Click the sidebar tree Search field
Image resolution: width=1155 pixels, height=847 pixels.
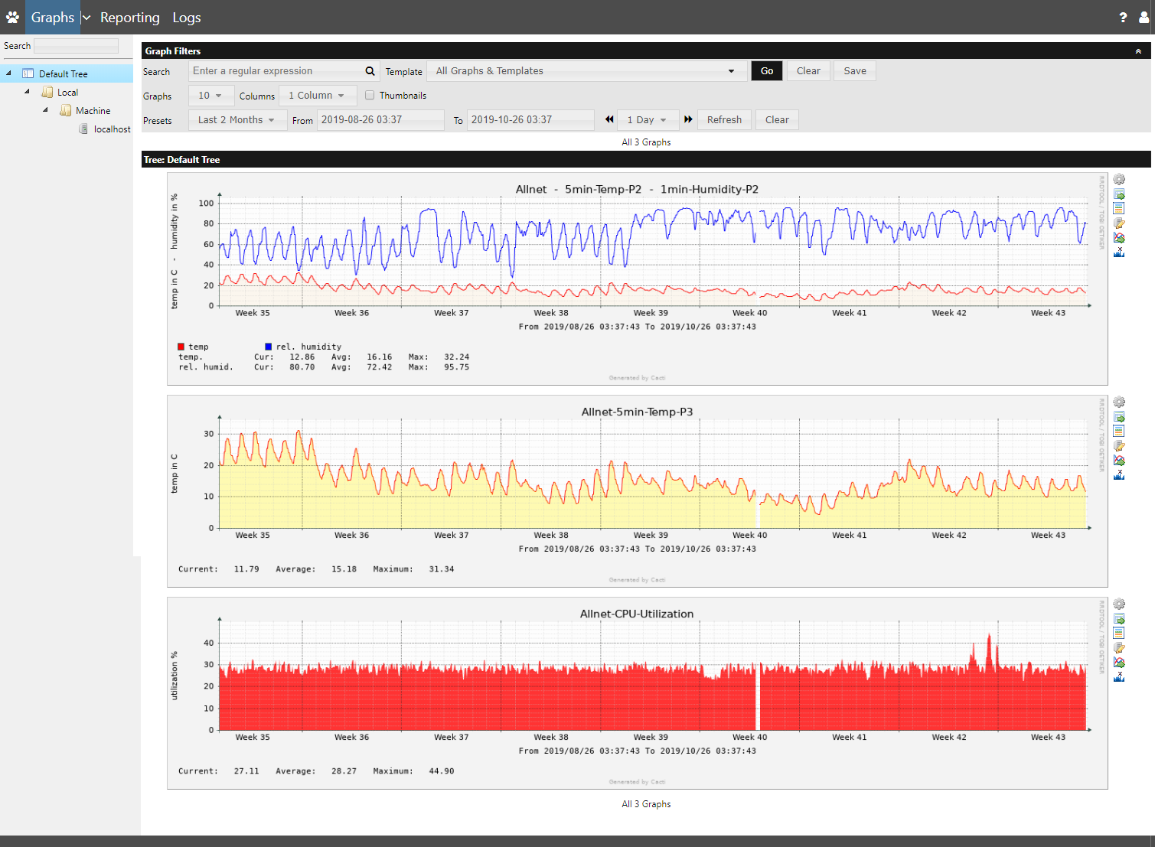click(x=77, y=45)
